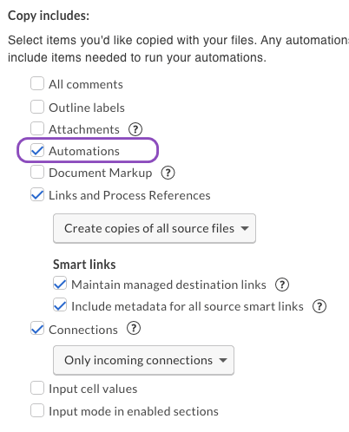The height and width of the screenshot is (432, 349).
Task: Disable Include metadata for all source smart links
Action: (60, 305)
